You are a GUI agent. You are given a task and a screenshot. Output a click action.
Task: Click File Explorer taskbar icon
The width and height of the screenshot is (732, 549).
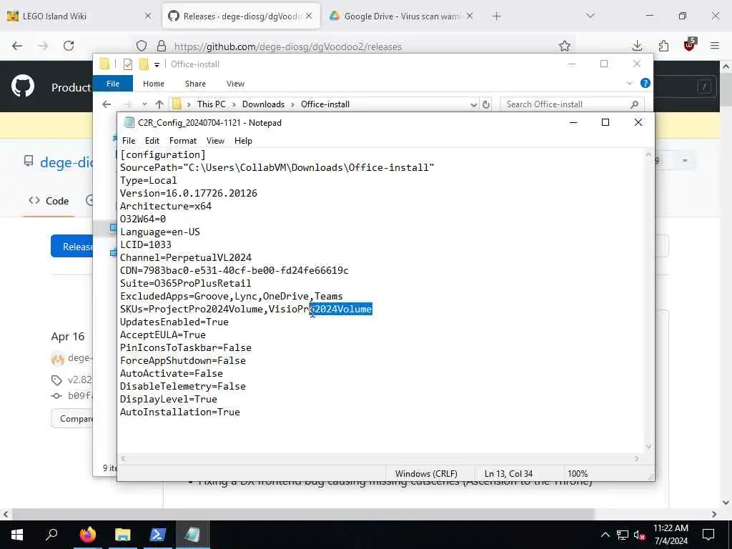pos(123,535)
